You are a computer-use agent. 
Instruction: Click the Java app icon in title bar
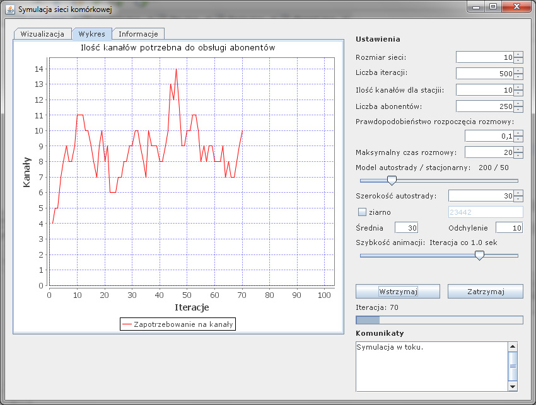point(9,9)
